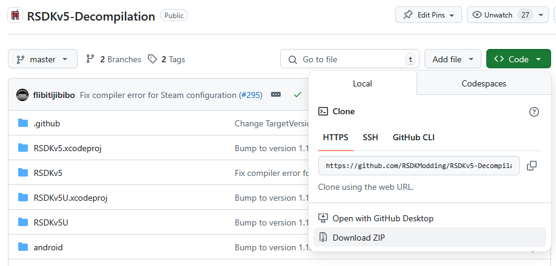Click the terminal icon next to Clone
556x266 pixels.
(323, 111)
